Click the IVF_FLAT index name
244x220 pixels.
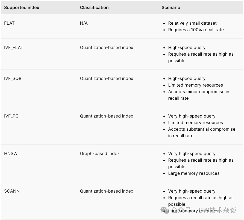pyautogui.click(x=14, y=48)
